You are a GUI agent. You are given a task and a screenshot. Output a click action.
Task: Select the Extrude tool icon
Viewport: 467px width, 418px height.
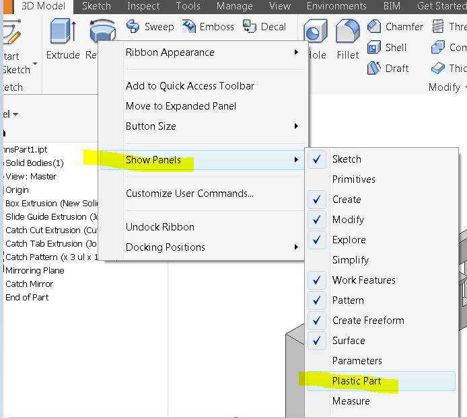[x=63, y=31]
